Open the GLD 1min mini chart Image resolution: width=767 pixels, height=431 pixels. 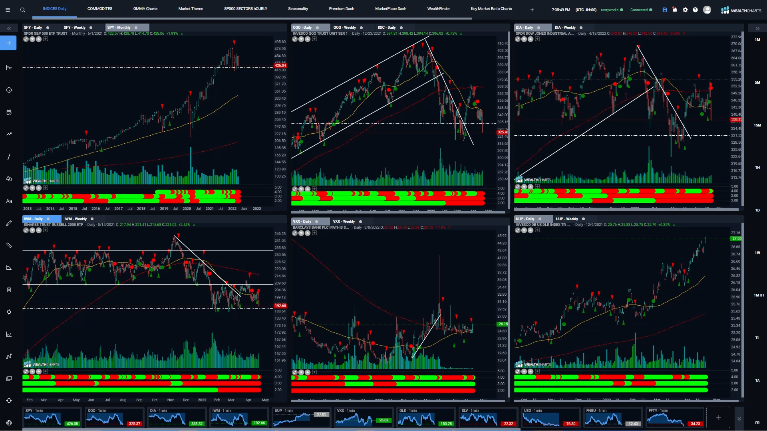tap(427, 417)
